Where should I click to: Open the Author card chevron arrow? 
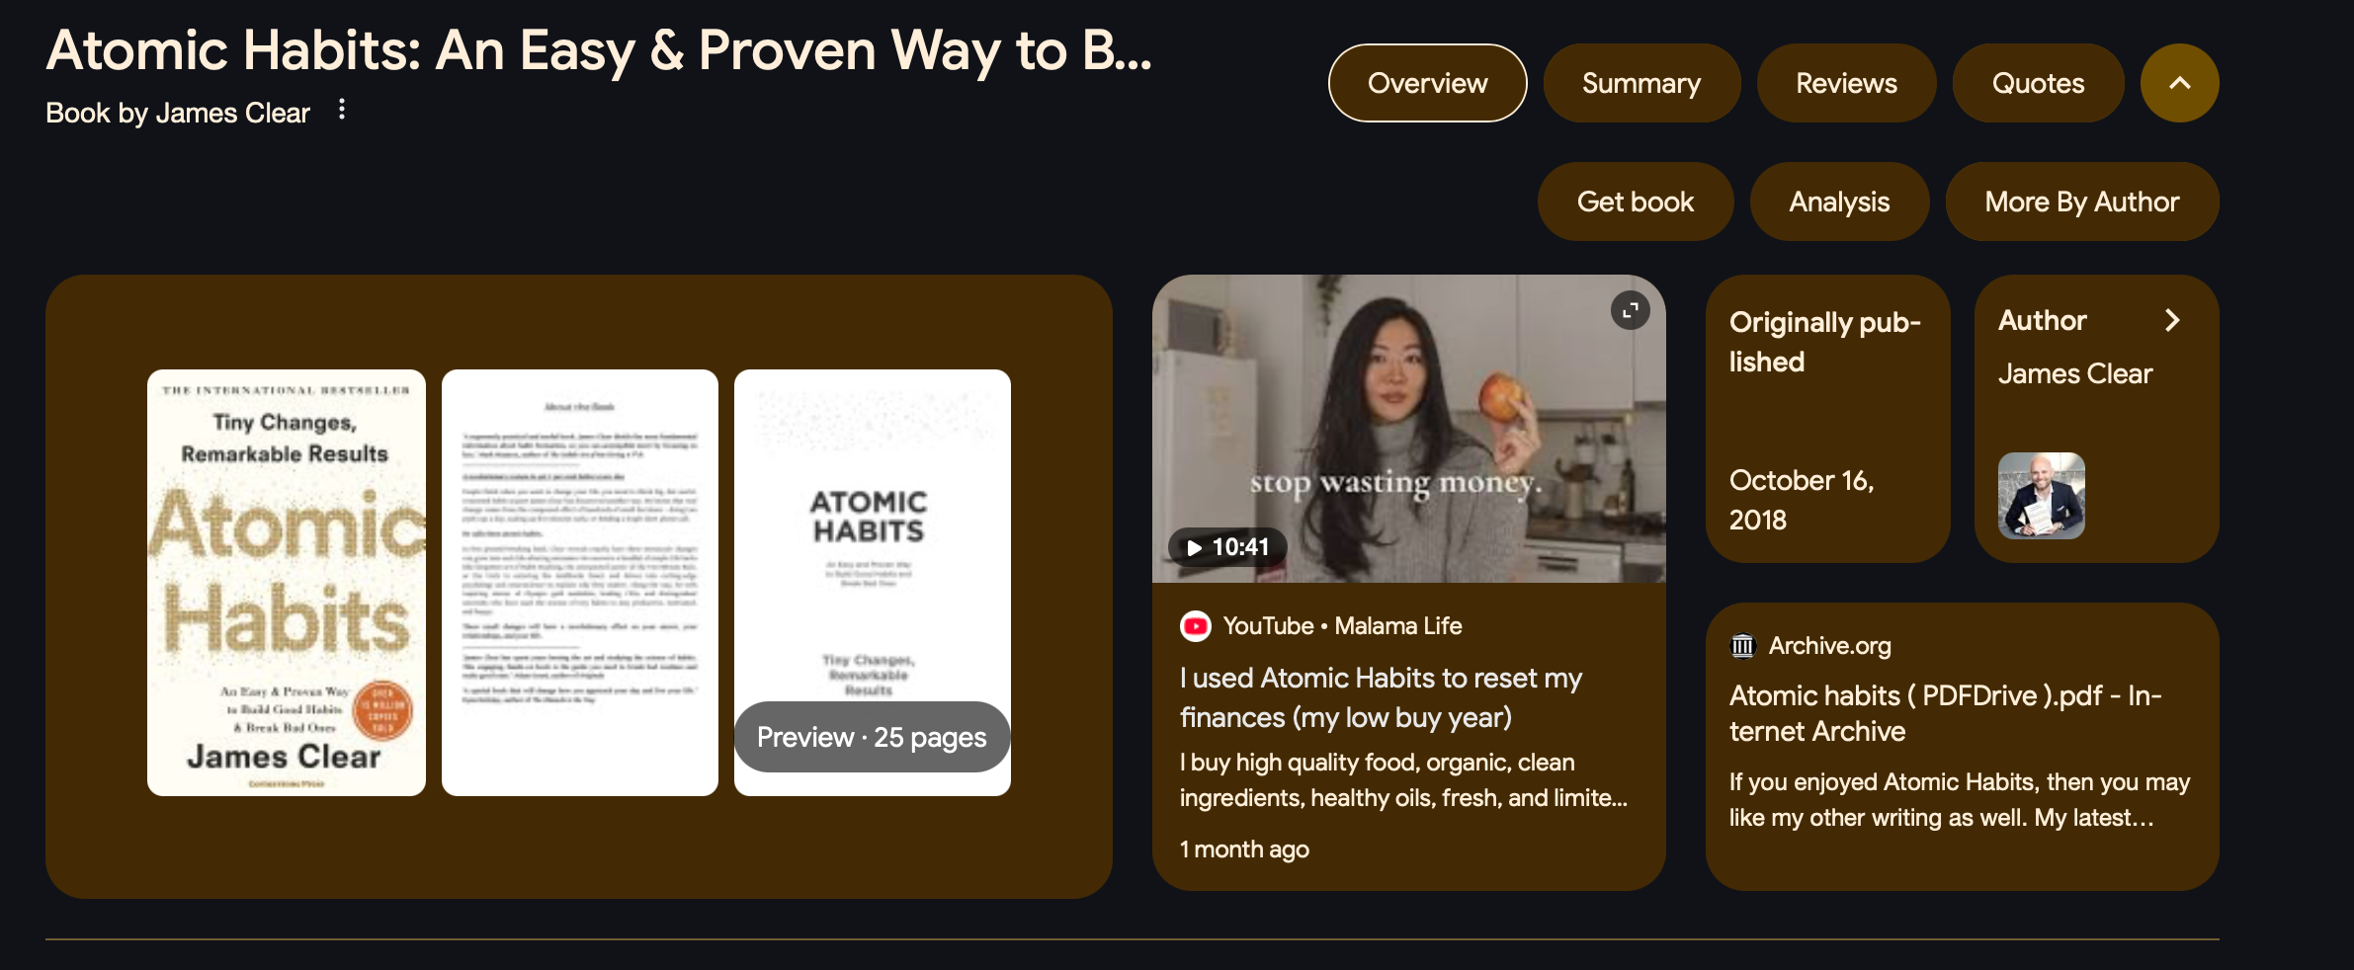click(x=2171, y=320)
